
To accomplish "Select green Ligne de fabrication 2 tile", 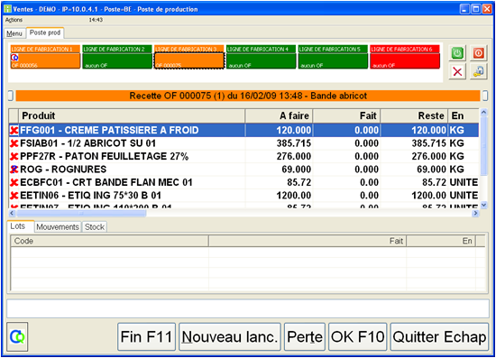I will 117,57.
